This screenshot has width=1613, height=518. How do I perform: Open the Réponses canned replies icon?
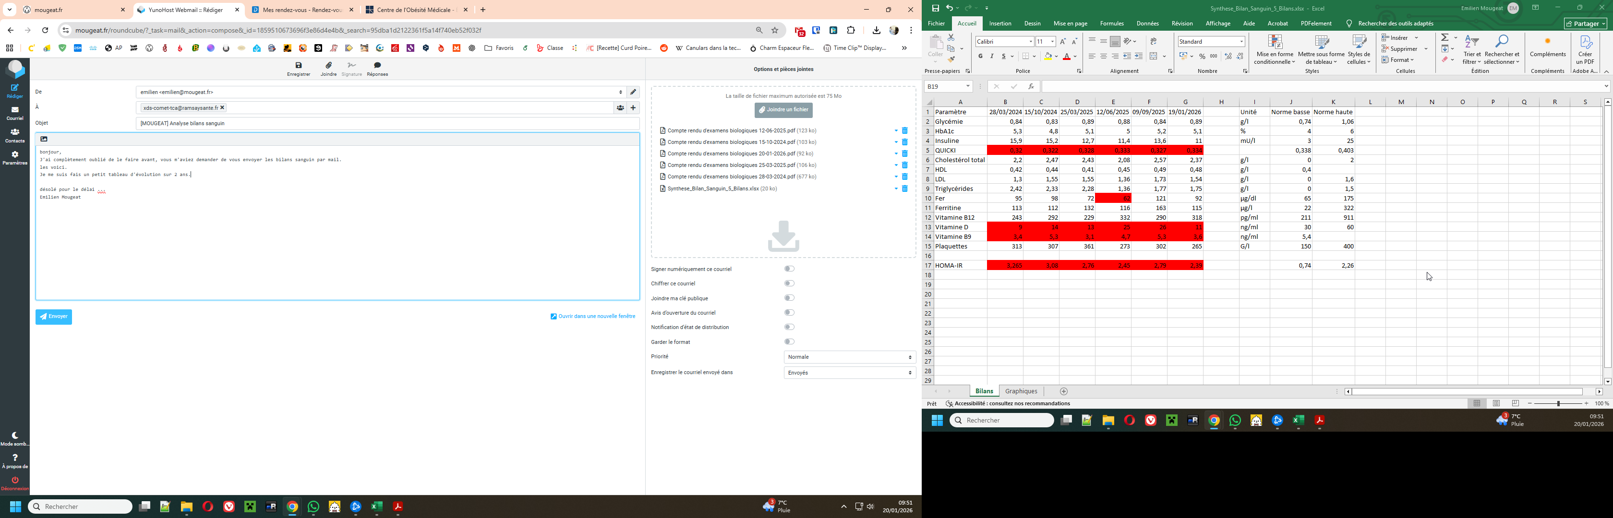pyautogui.click(x=377, y=66)
